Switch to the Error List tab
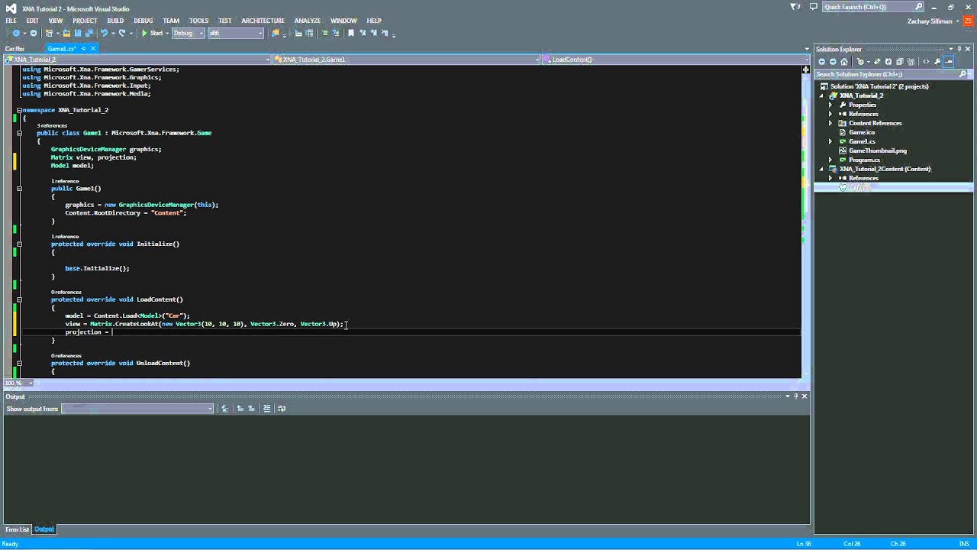977x550 pixels. tap(17, 529)
